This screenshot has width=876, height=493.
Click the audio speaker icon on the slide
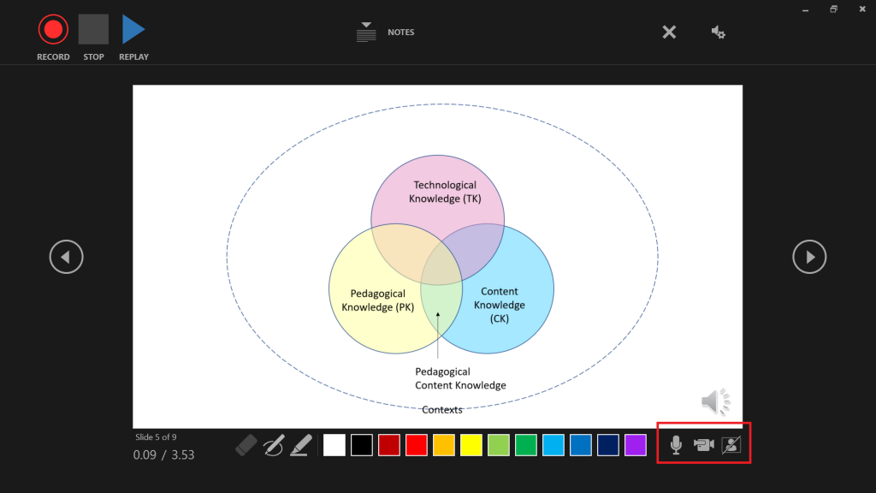[715, 401]
